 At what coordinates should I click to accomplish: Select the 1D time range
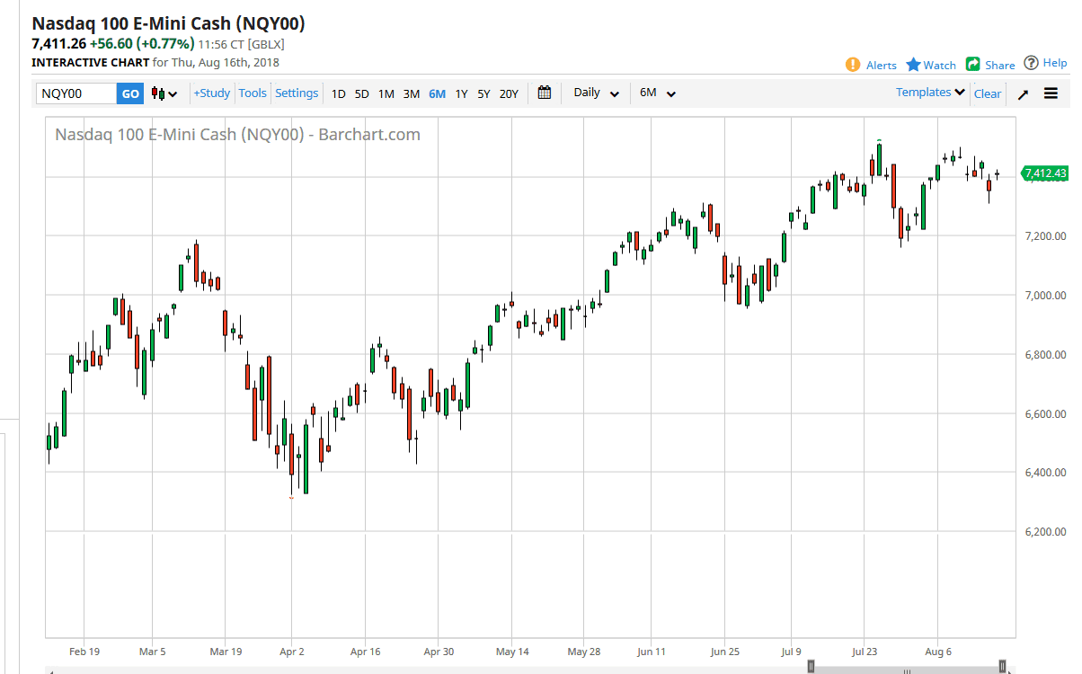[x=338, y=93]
